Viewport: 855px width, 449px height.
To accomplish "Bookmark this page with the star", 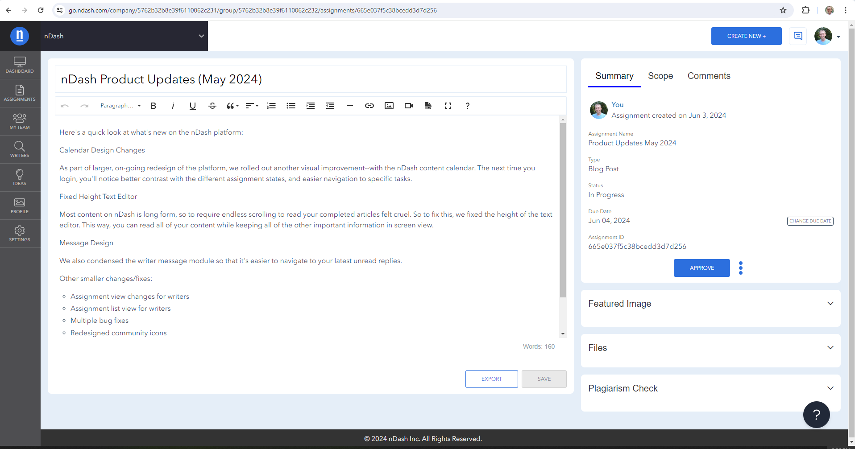I will tap(783, 10).
